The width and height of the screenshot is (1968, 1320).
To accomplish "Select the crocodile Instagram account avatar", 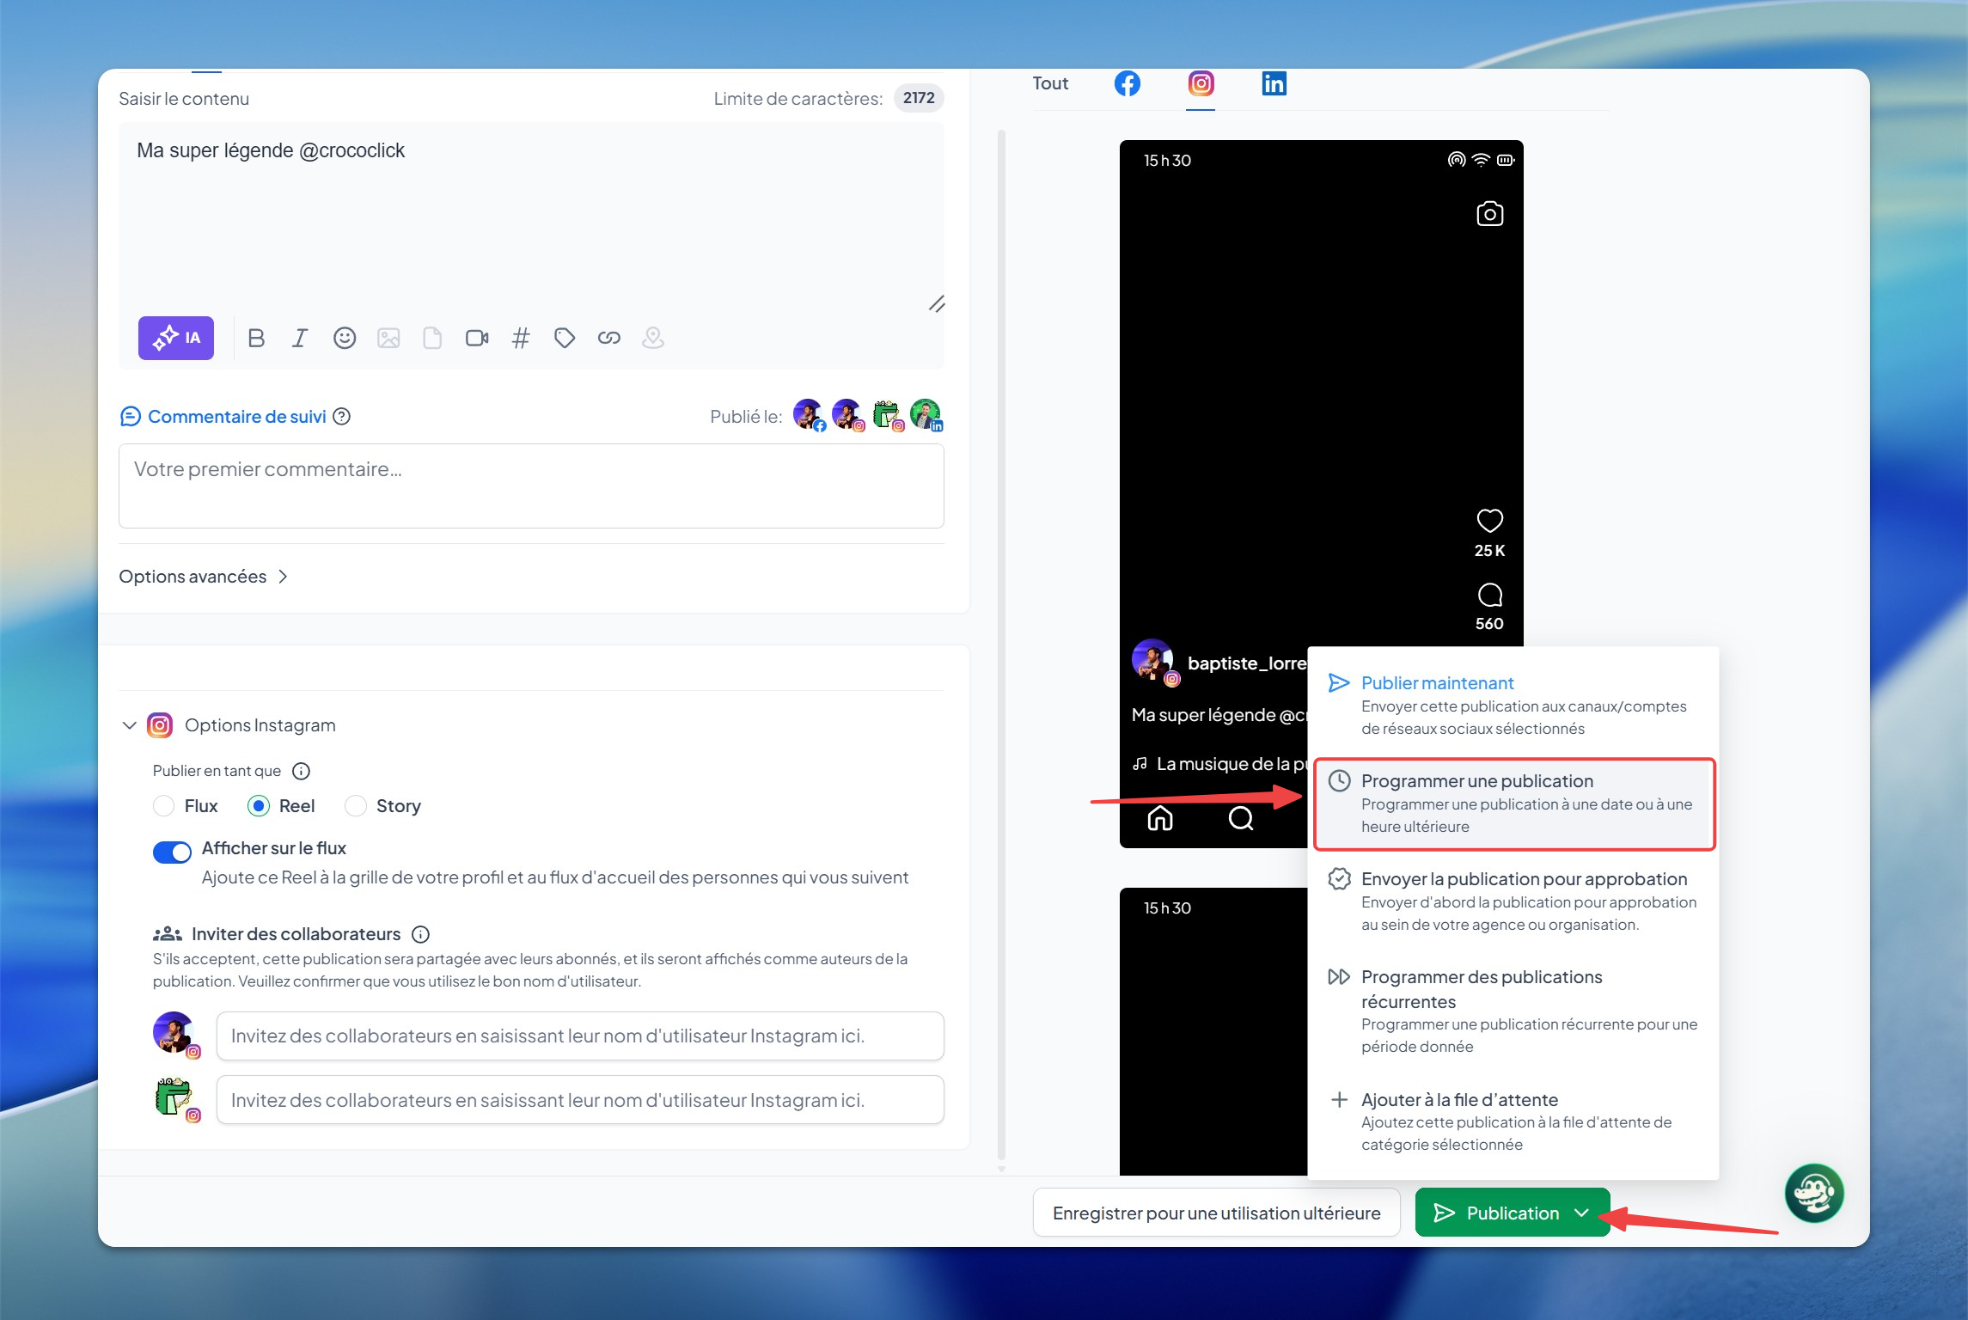I will click(x=888, y=415).
